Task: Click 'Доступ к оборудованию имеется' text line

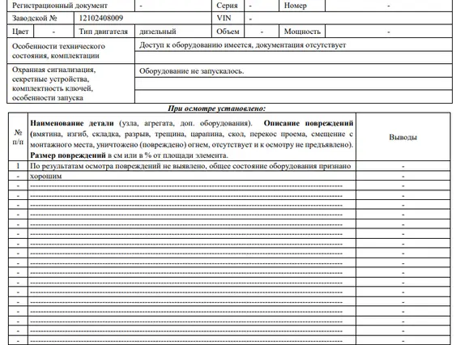Action: pyautogui.click(x=243, y=45)
